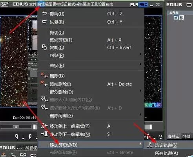Click the cut point icon beside 选定轨道(S)
This screenshot has width=193, height=157.
coord(149,145)
